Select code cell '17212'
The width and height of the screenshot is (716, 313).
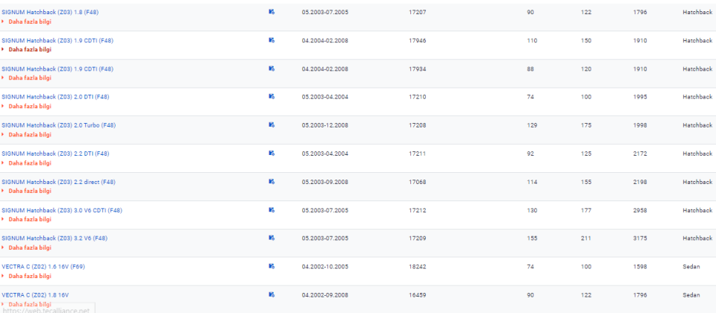click(x=418, y=210)
